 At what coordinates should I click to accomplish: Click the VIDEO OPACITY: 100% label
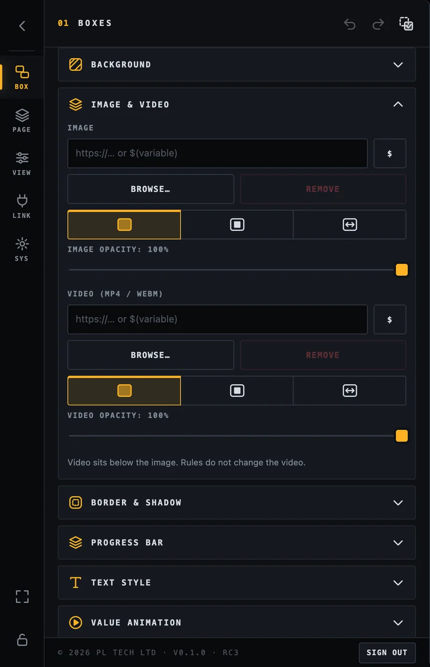(118, 415)
